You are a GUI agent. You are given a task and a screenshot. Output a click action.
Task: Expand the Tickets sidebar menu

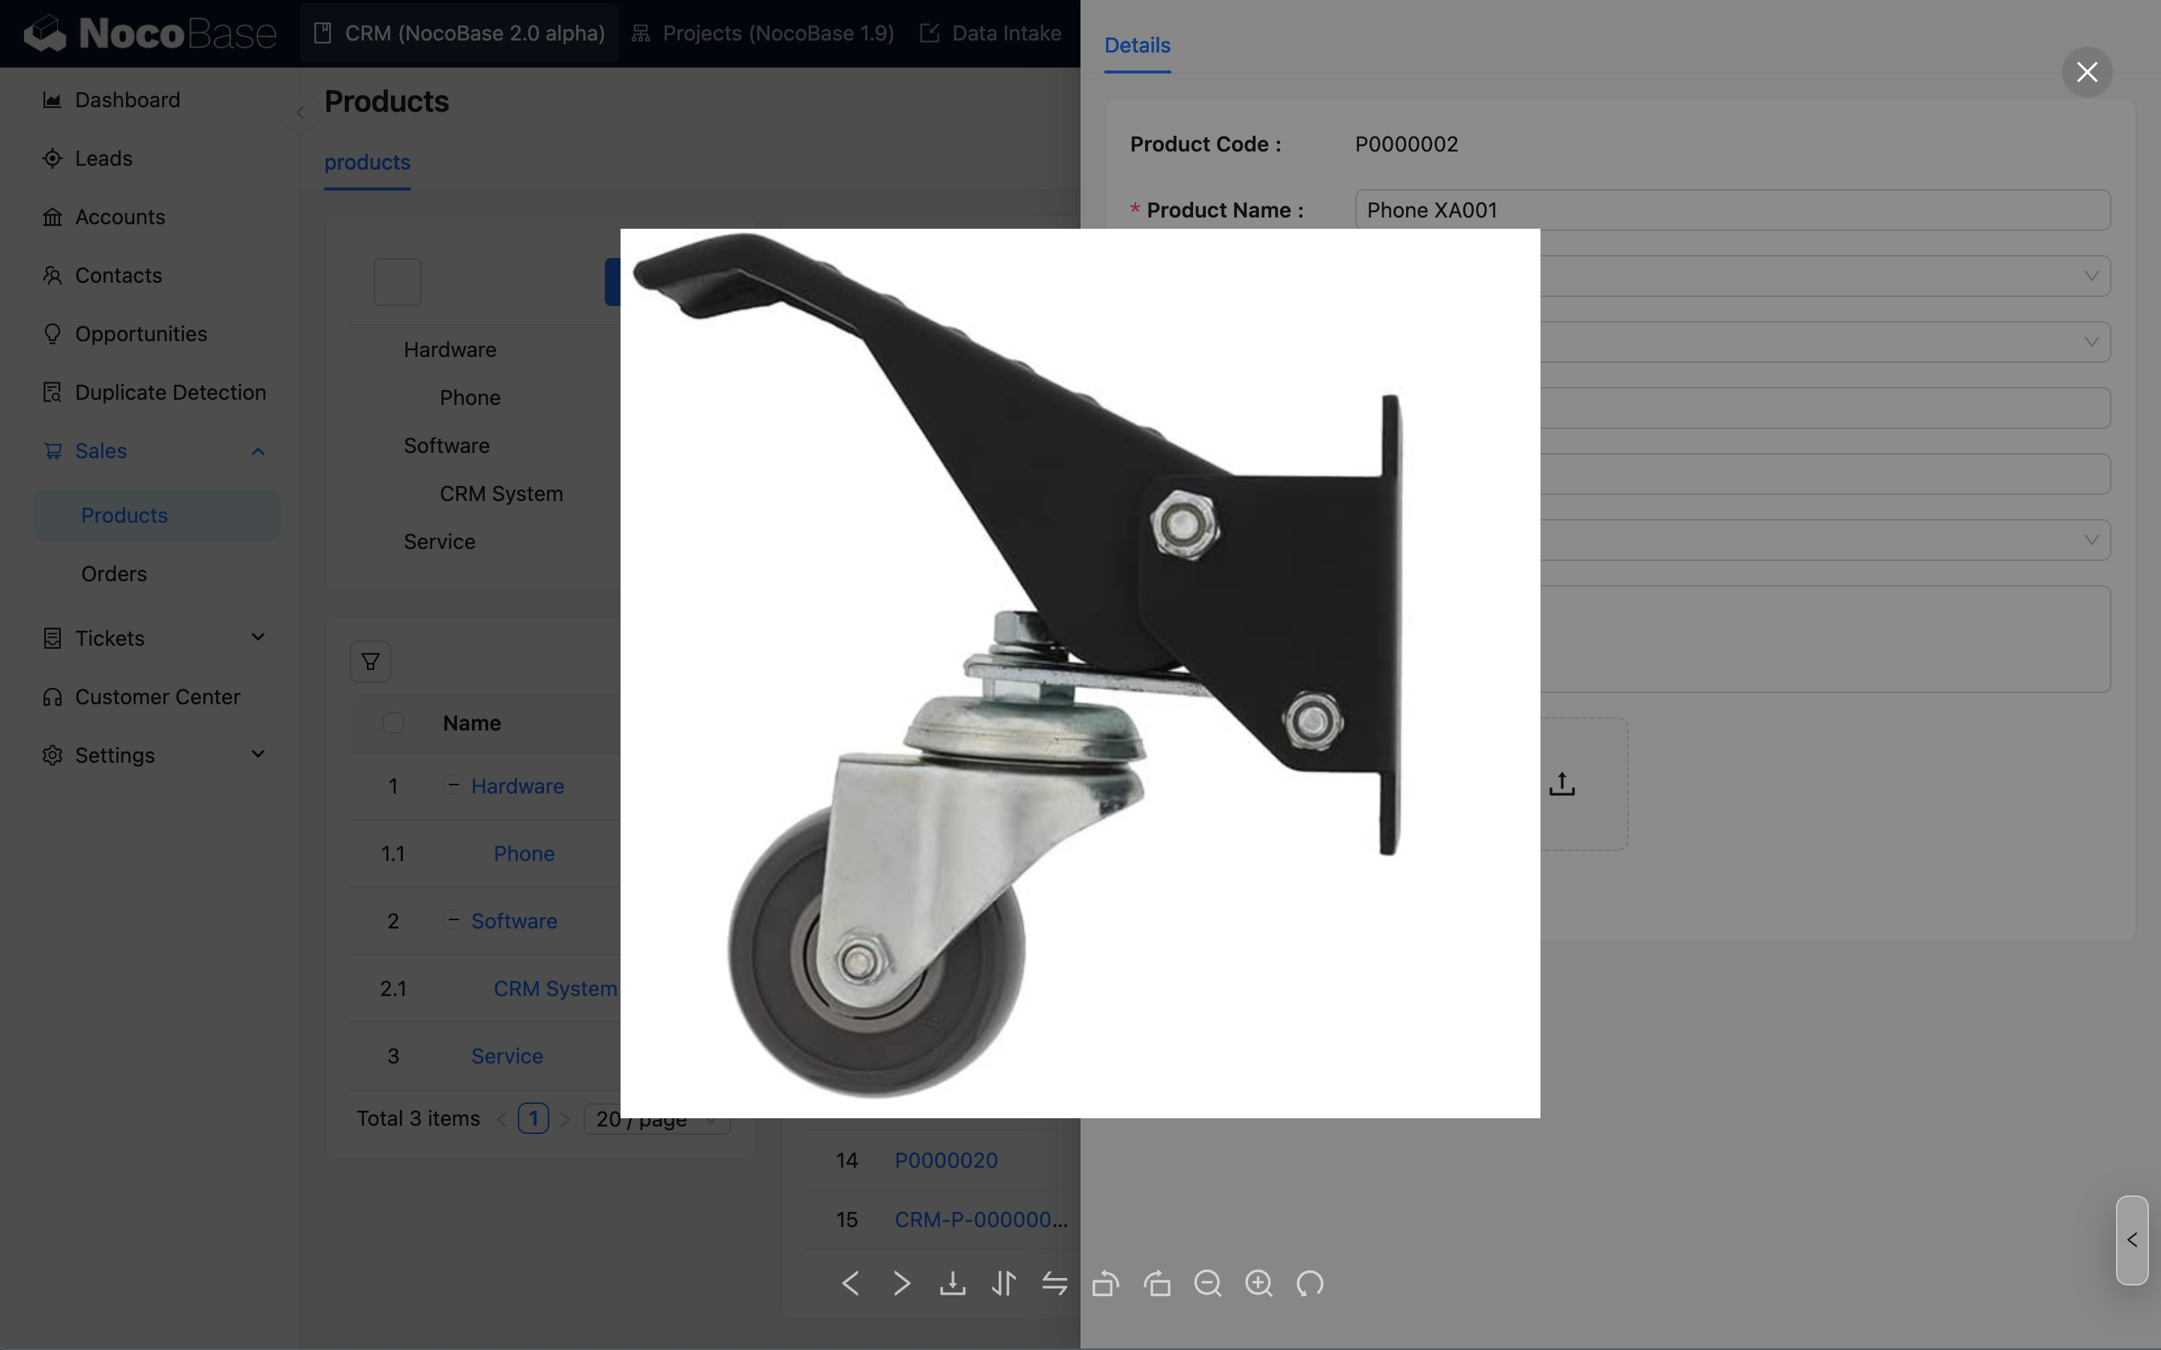coord(258,637)
